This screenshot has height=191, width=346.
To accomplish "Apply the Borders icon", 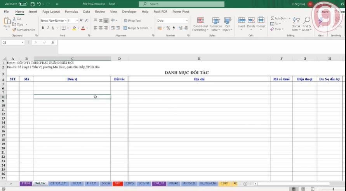I will coord(64,28).
